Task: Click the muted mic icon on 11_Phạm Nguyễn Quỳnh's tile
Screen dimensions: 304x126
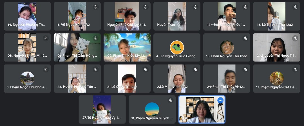Action: click(170, 100)
